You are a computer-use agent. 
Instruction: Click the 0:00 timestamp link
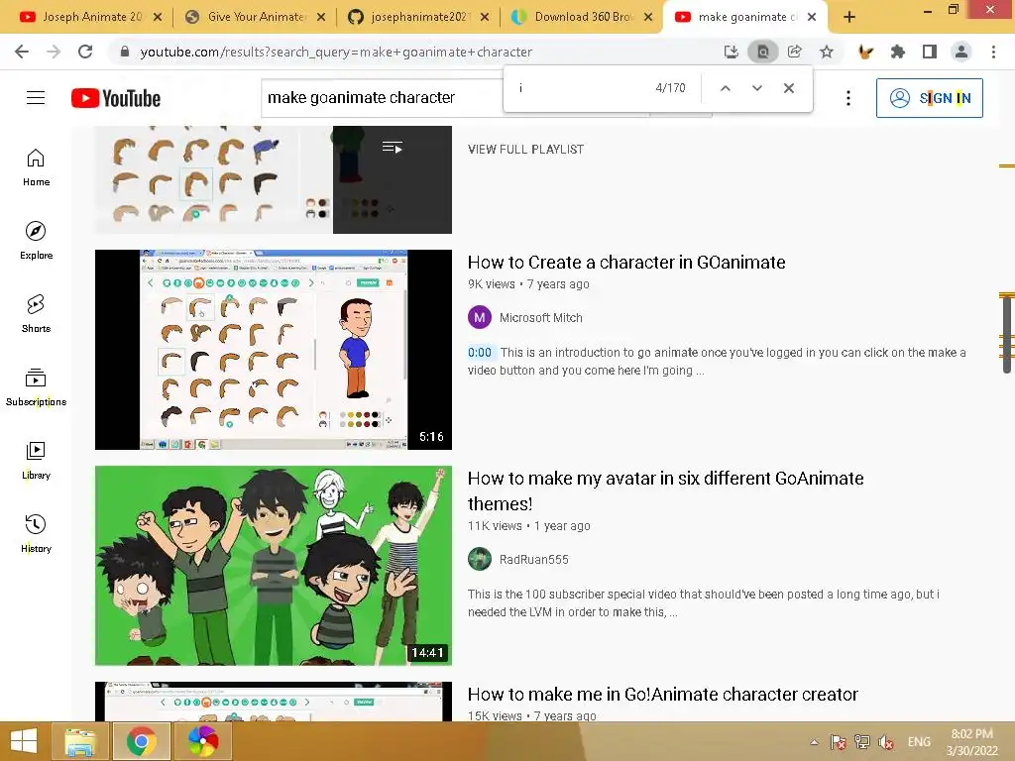(x=480, y=353)
